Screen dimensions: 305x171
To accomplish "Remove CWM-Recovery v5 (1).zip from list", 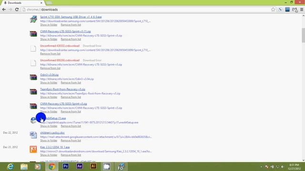I will pos(71,39).
